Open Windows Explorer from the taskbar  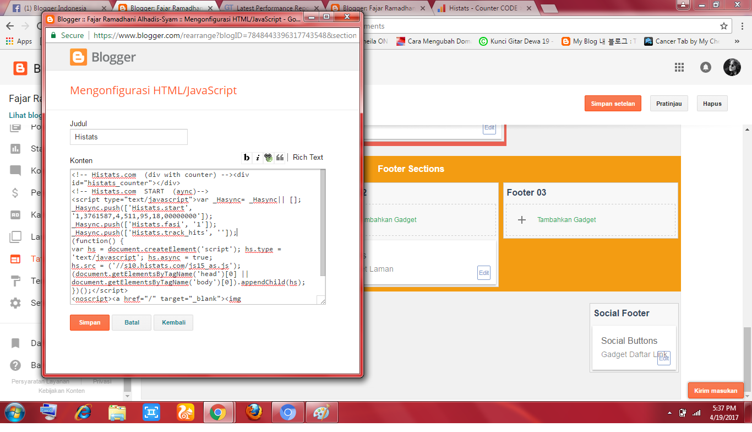[x=117, y=413]
